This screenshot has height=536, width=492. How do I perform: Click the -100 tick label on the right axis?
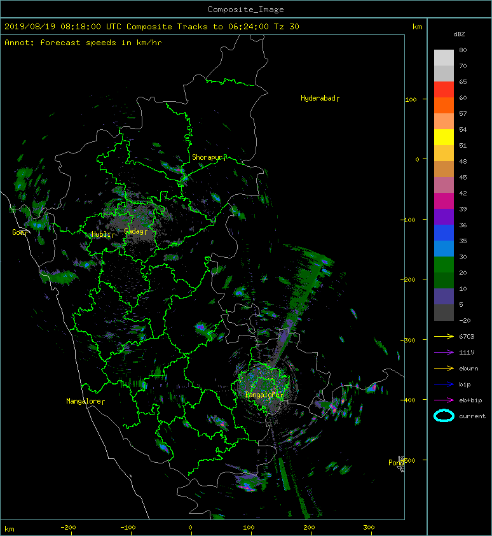(408, 220)
